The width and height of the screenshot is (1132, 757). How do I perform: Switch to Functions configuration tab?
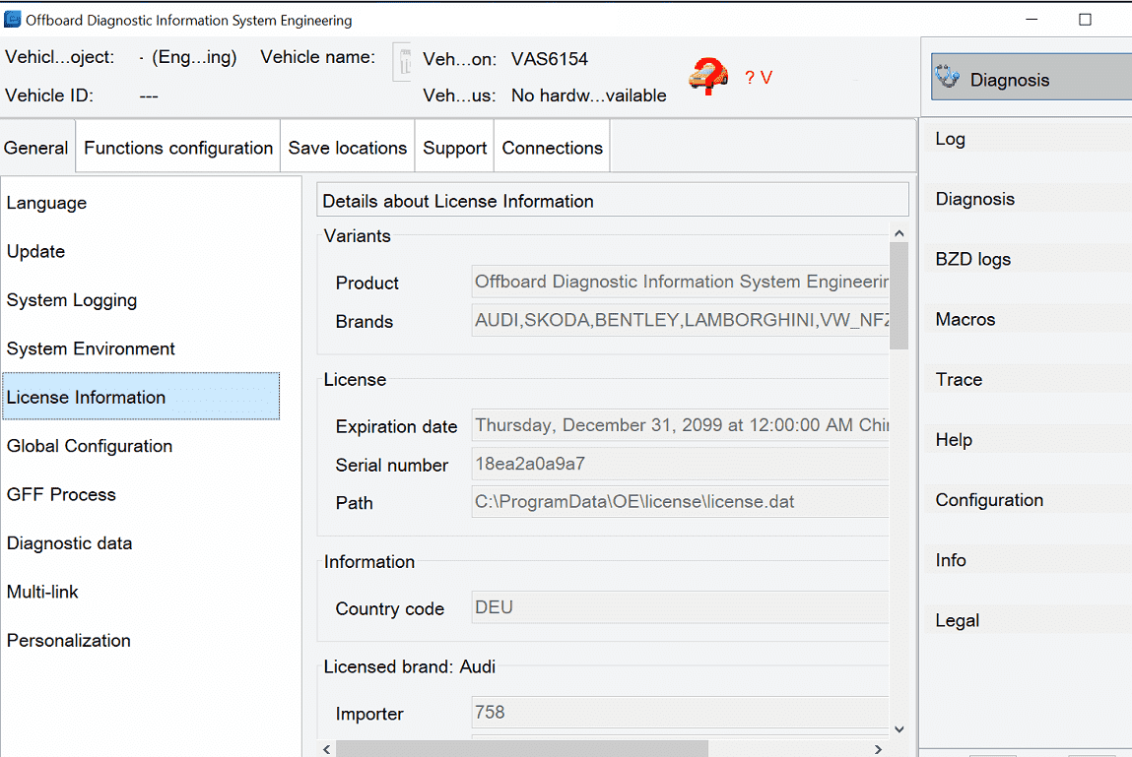(x=178, y=148)
